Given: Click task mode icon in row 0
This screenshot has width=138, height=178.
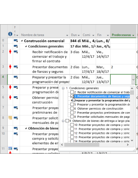Looking at the screenshot, I should point(16,41).
